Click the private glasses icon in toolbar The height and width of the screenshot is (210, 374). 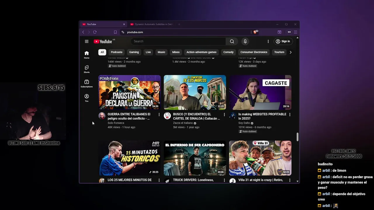[289, 32]
